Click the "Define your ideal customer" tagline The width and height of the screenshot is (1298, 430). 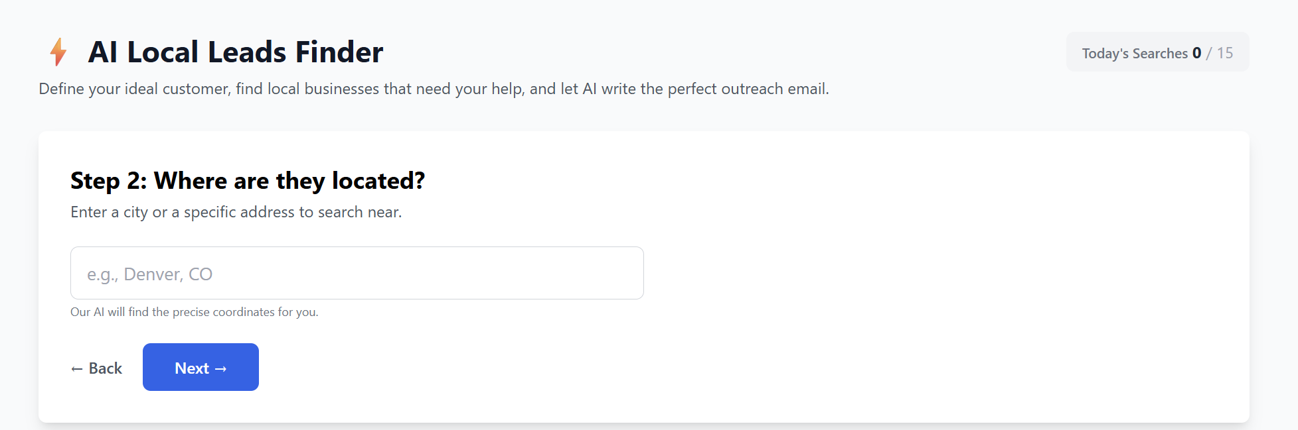[x=434, y=89]
